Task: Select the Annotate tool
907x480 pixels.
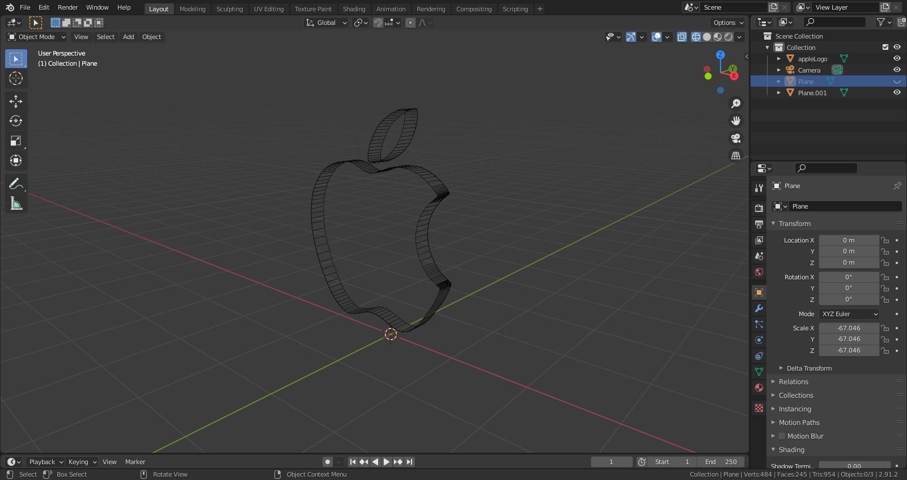Action: coord(16,184)
